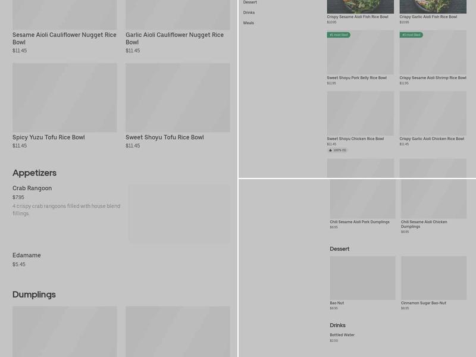476x357 pixels.
Task: Select the Bao Nut dessert image
Action: [362, 278]
